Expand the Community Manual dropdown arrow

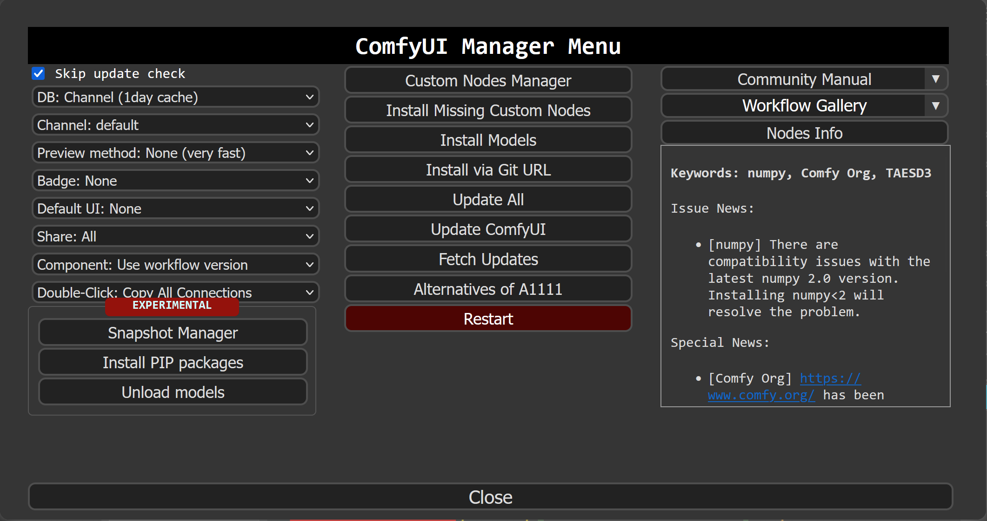937,79
